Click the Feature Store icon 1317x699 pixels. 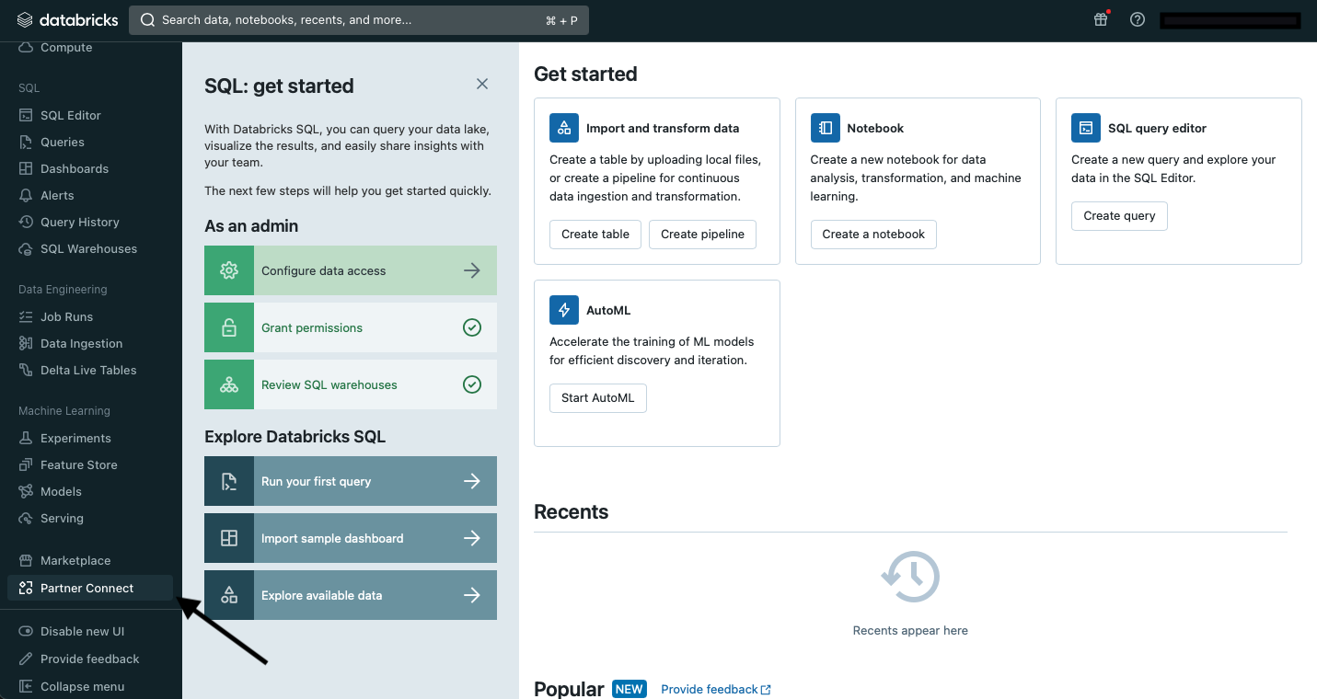point(26,464)
